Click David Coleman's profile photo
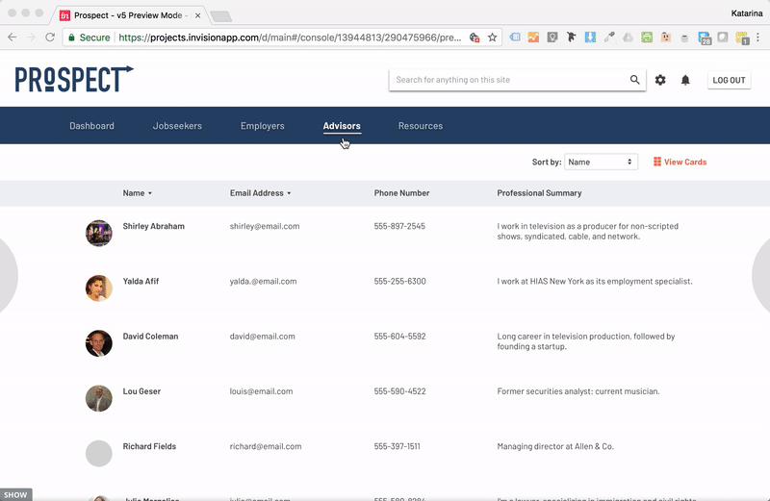Viewport: 770px width, 501px height. click(99, 342)
